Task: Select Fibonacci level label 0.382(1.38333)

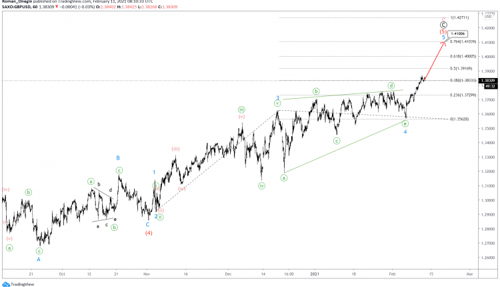Action: [x=463, y=81]
